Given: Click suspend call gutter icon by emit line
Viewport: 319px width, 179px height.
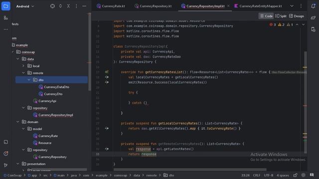Looking at the screenshot, I should [x=107, y=82].
